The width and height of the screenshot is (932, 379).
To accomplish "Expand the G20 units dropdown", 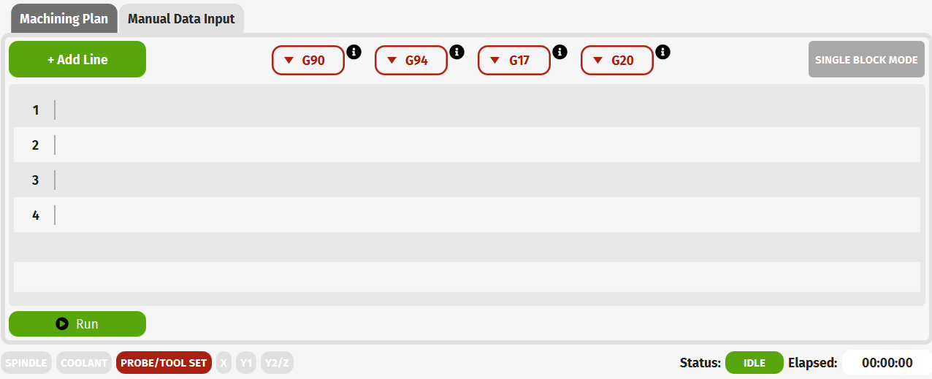I will click(x=616, y=61).
